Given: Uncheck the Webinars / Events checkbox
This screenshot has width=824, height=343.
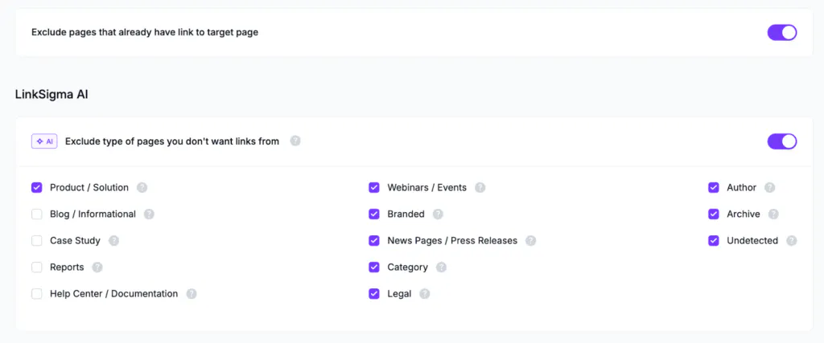Looking at the screenshot, I should [x=374, y=187].
